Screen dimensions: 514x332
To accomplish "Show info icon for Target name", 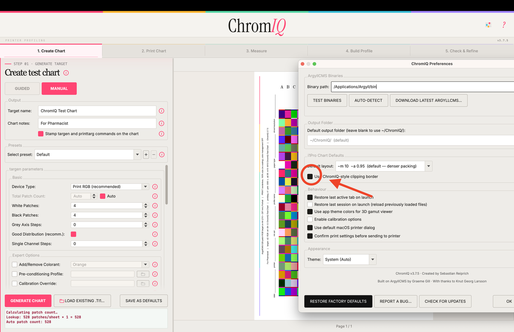I will pos(161,111).
